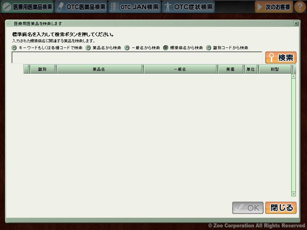307x230 pixels.
Task: Switch to OTC症状検索 tab
Action: [x=188, y=7]
